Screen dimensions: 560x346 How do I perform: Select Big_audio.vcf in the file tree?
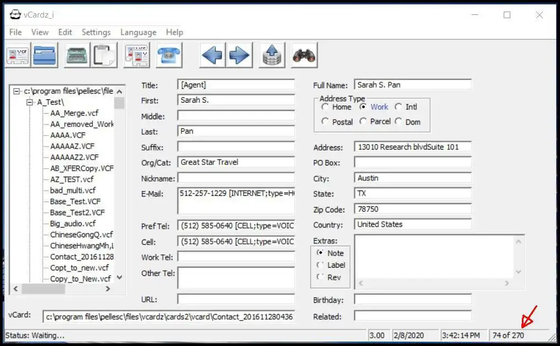pyautogui.click(x=72, y=223)
